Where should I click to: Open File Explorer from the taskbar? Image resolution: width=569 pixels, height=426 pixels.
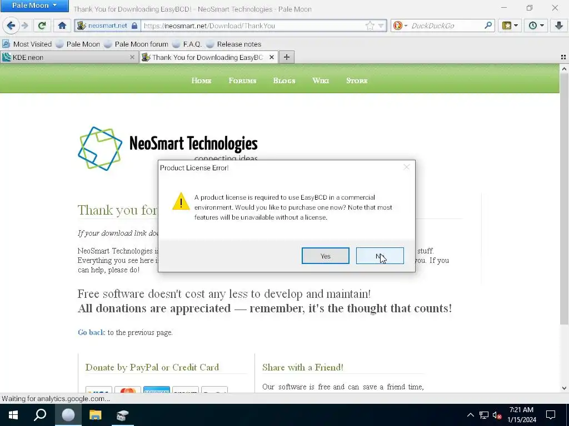(x=96, y=415)
